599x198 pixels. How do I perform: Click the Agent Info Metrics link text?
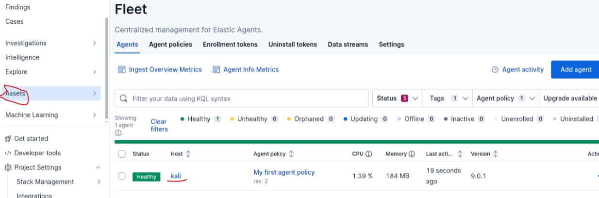click(251, 69)
